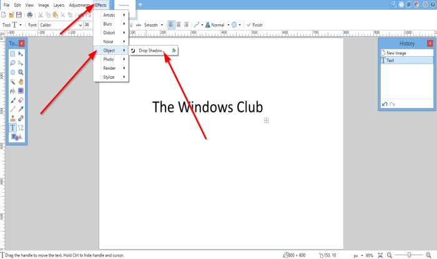This screenshot has height=259, width=437.
Task: Expand the Artistic effects submenu
Action: (111, 15)
